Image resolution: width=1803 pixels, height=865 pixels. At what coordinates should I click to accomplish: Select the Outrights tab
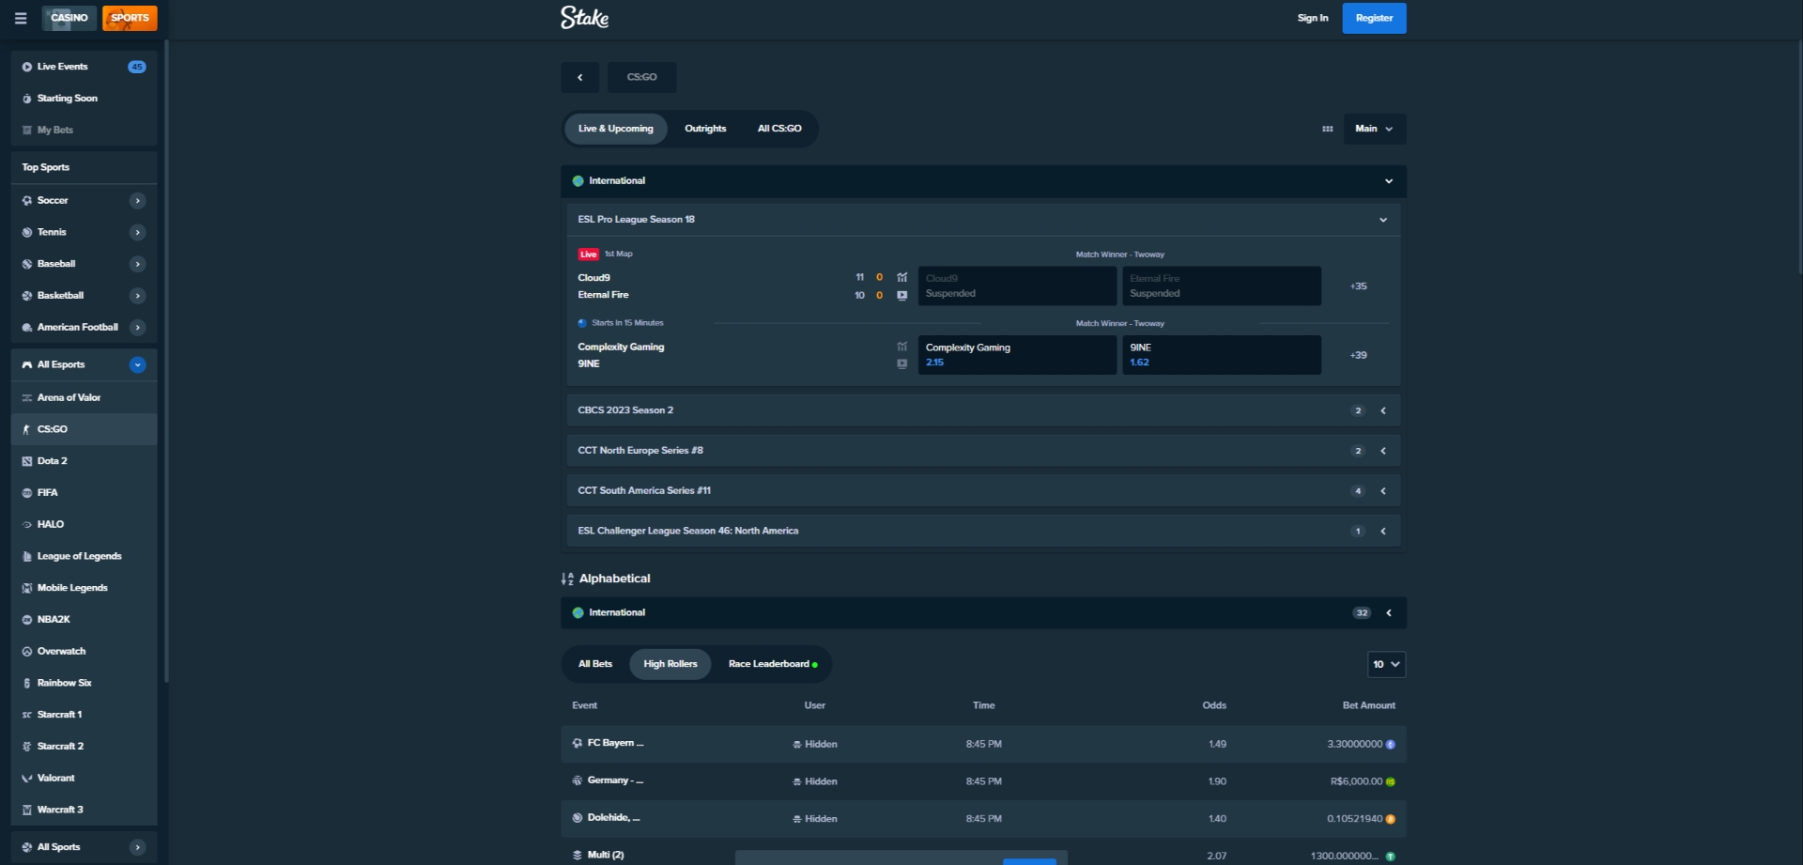click(x=705, y=129)
